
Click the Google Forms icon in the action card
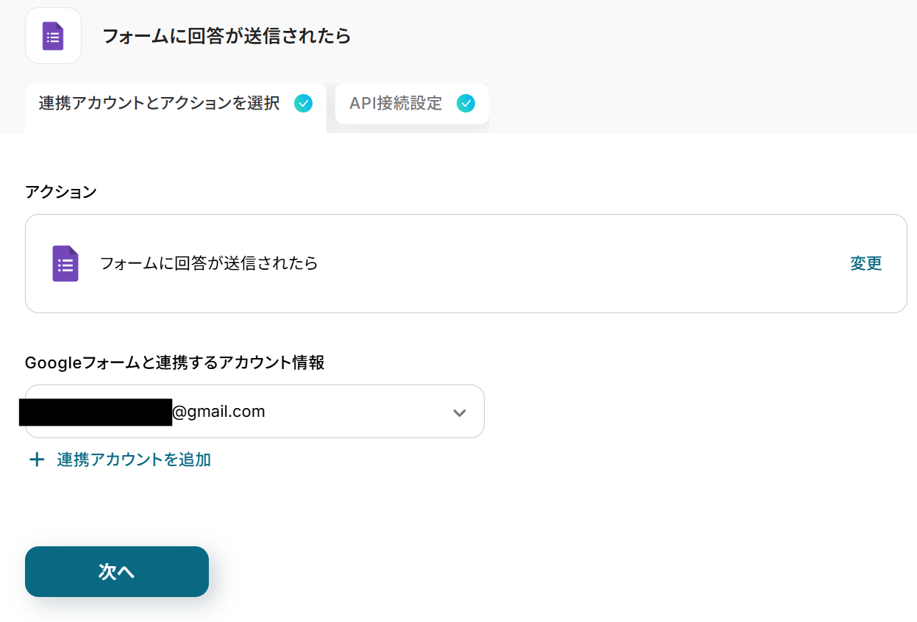point(65,263)
